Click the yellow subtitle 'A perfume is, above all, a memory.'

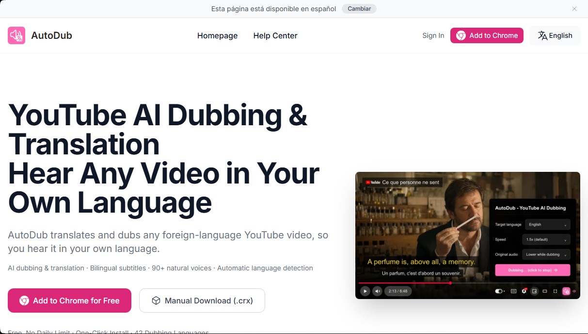[x=421, y=262]
